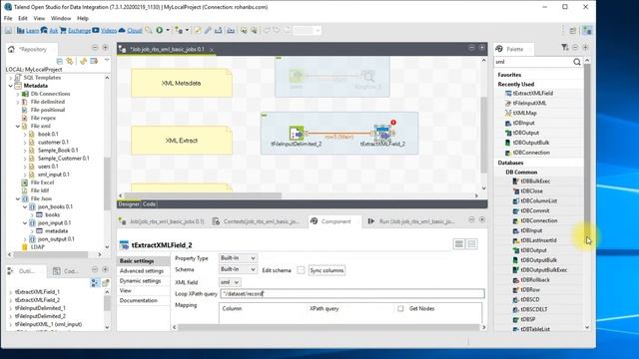Open the File menu
The height and width of the screenshot is (359, 639).
pyautogui.click(x=8, y=18)
